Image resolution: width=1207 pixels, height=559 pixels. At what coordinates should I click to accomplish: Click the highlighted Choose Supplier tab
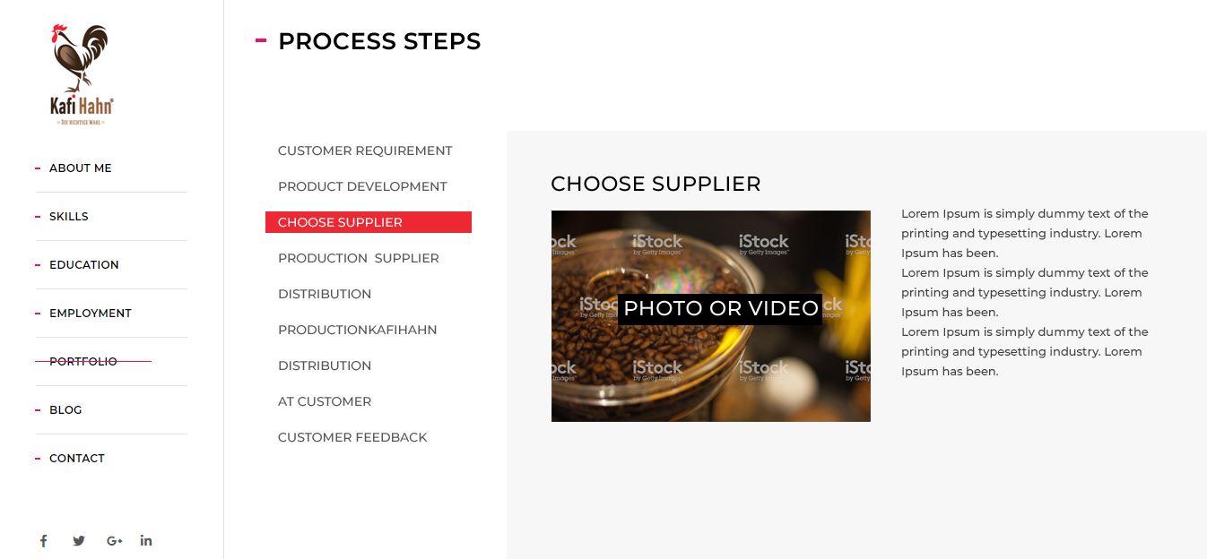pyautogui.click(x=368, y=222)
